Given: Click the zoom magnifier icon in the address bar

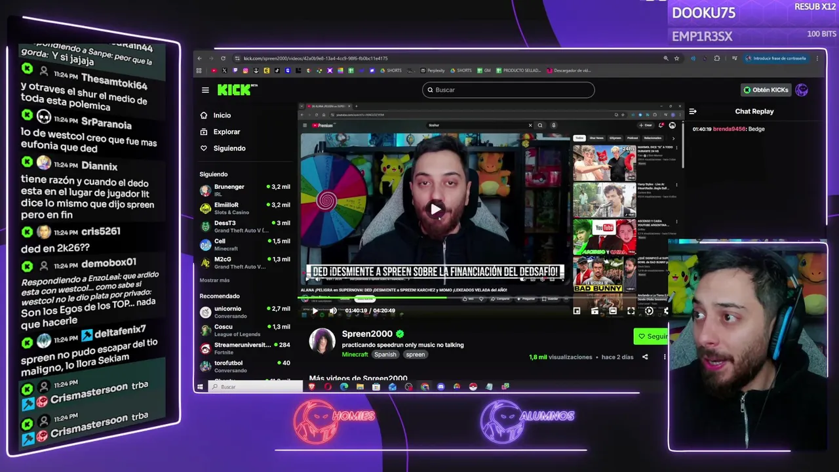Looking at the screenshot, I should tap(666, 58).
